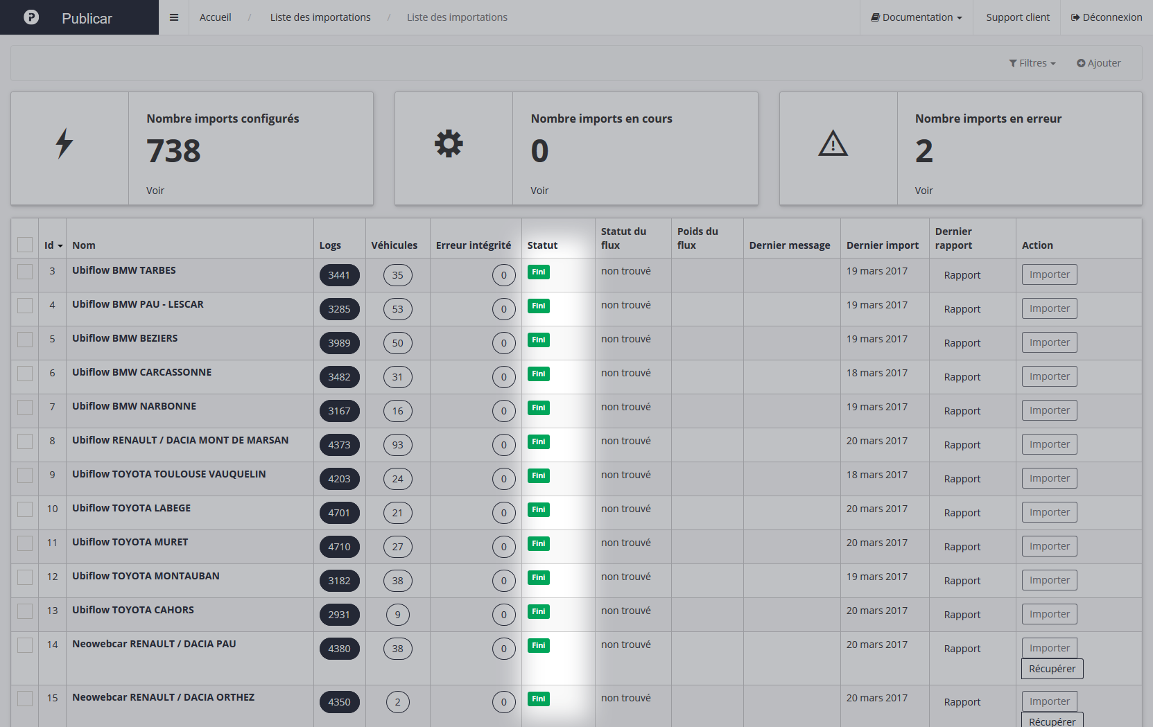Go to Accueil breadcrumb

[216, 17]
